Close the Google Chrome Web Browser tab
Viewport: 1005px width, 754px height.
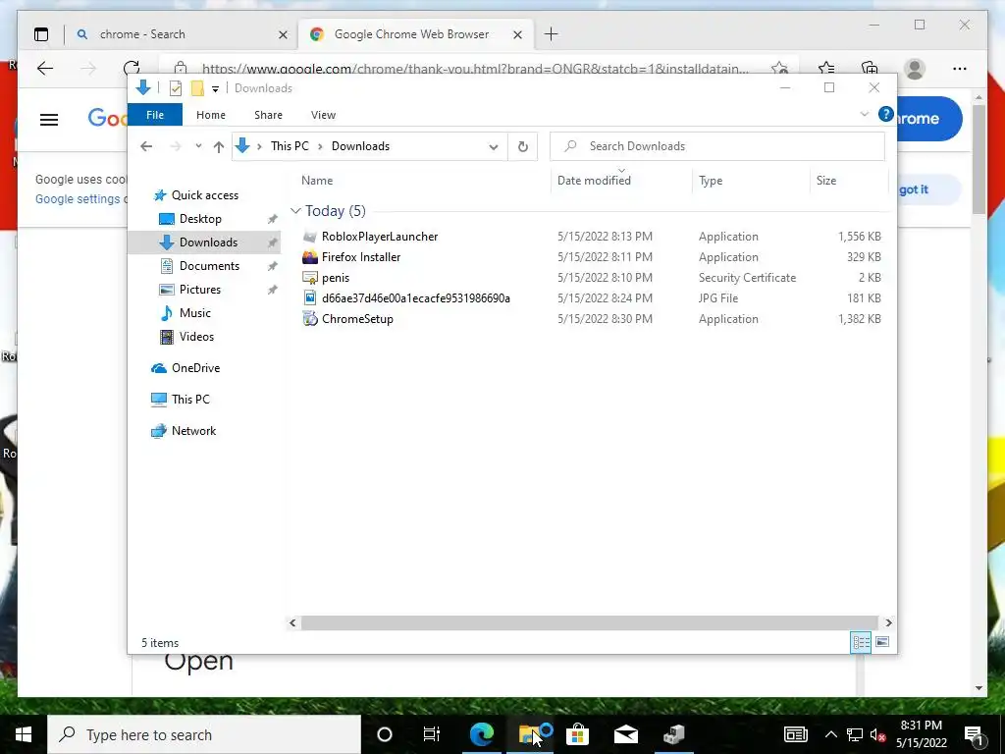(518, 34)
